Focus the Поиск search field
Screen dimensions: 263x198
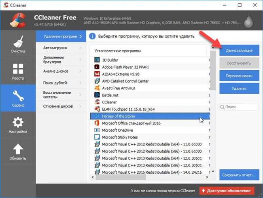[239, 107]
